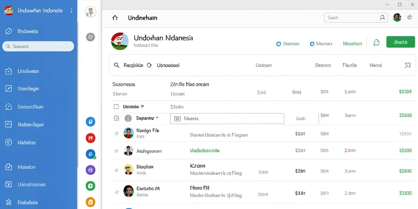
Task: Click the green Jherkk button
Action: pos(401,42)
